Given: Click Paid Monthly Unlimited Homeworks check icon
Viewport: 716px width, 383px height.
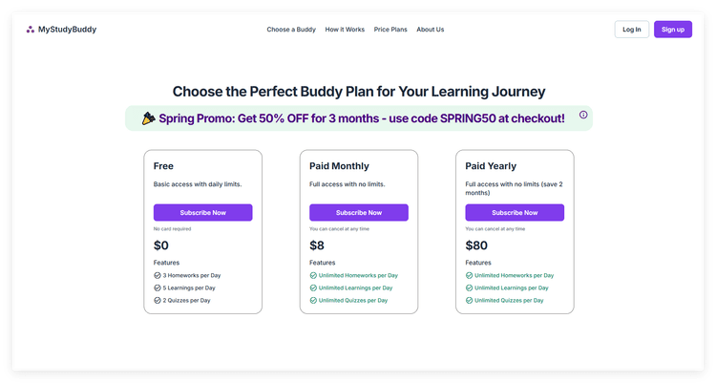Looking at the screenshot, I should [313, 276].
